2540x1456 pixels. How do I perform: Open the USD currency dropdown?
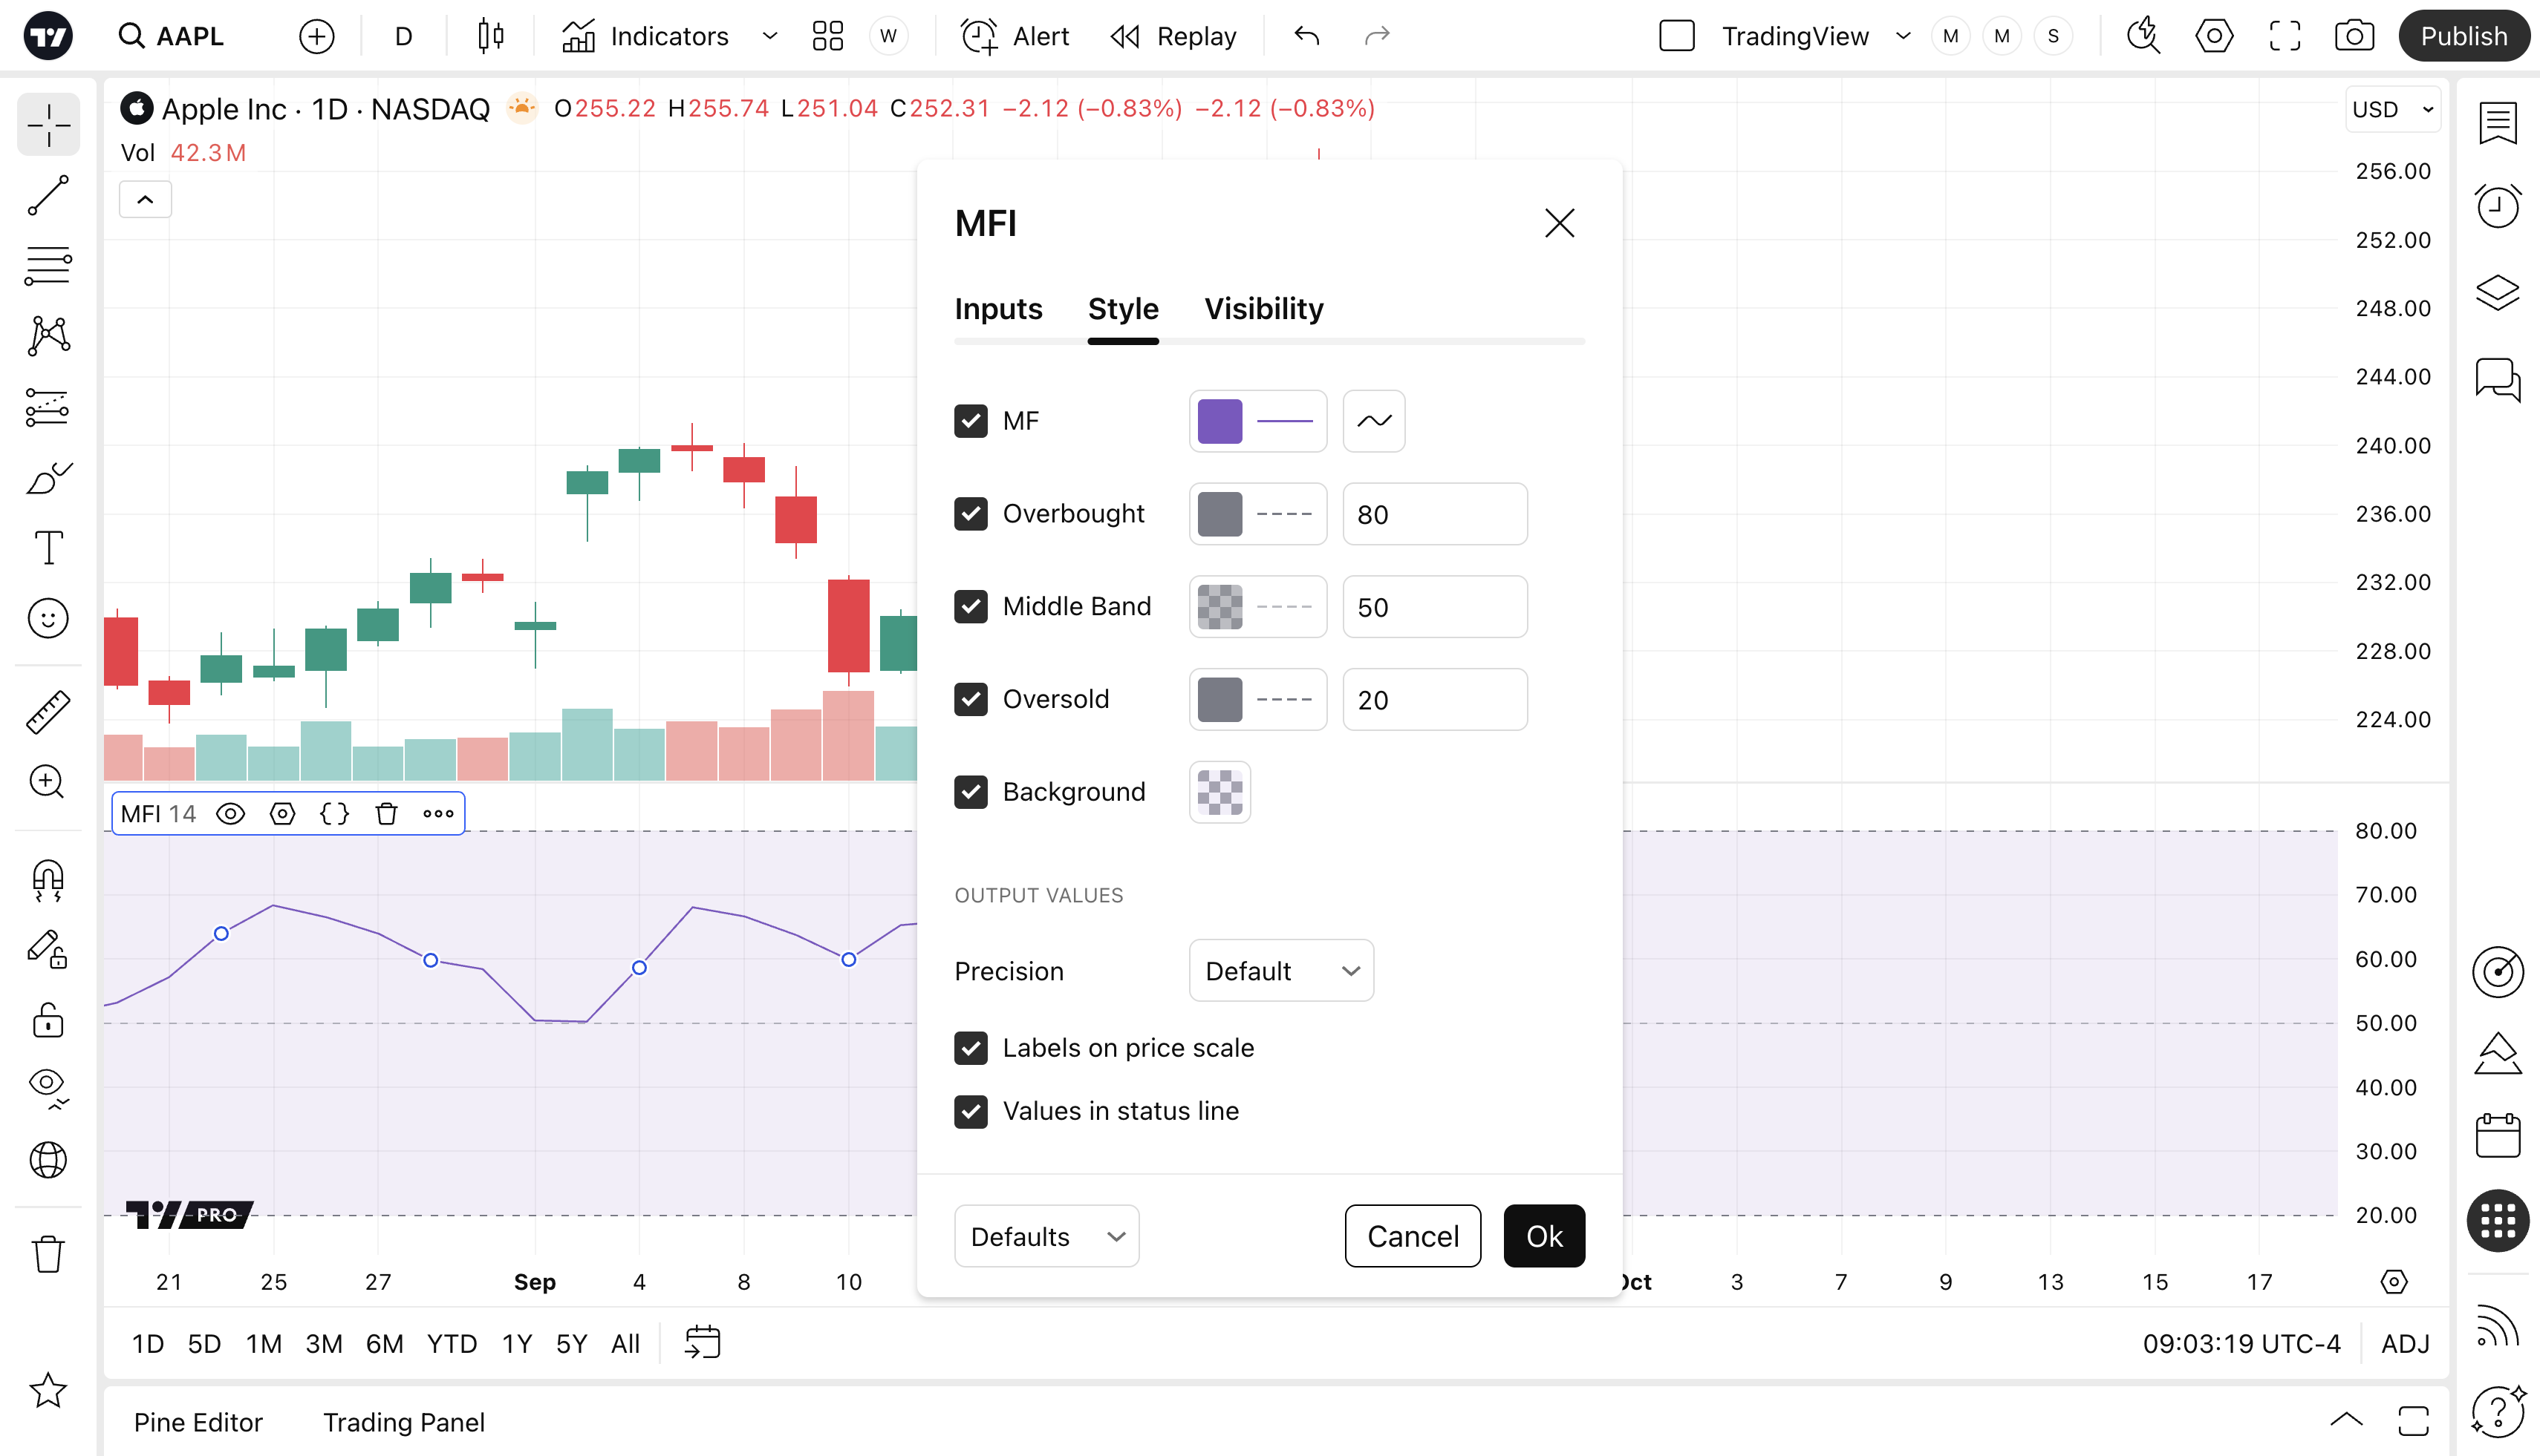(x=2392, y=109)
